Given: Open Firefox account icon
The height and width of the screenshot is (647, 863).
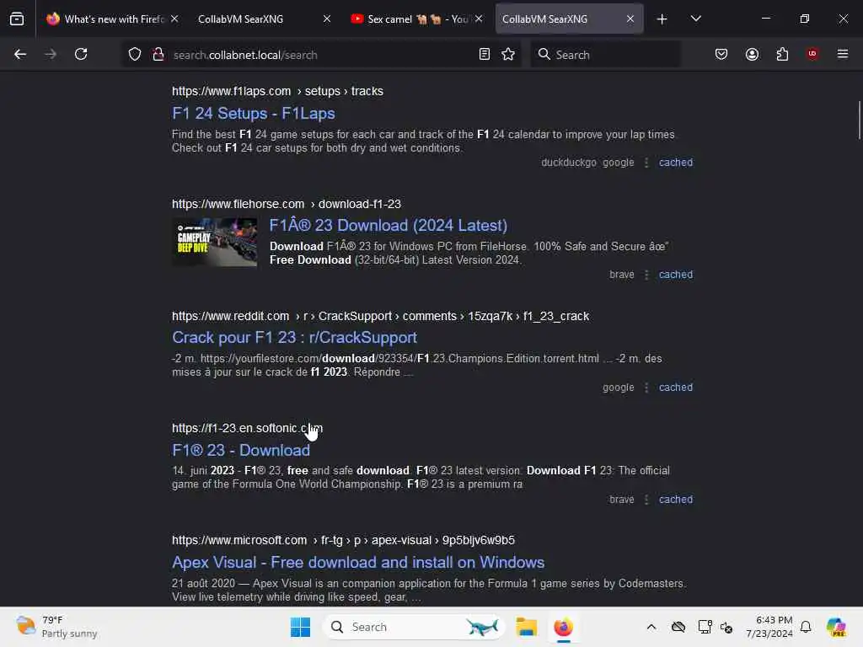Looking at the screenshot, I should click(752, 54).
